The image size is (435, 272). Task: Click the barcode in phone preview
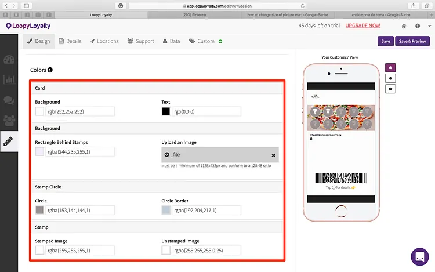pyautogui.click(x=341, y=178)
